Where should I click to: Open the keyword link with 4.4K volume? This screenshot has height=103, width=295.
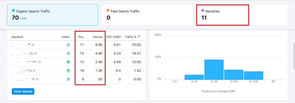coord(22,53)
